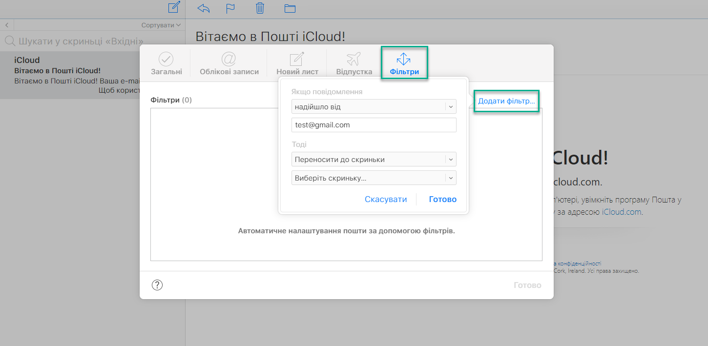
Task: Open the move to folder icon
Action: pos(290,8)
